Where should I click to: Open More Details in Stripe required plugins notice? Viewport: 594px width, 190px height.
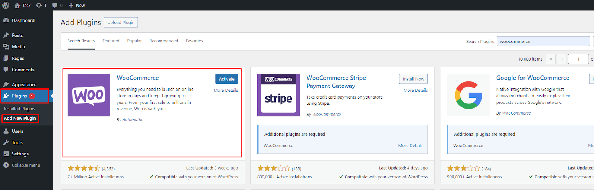pyautogui.click(x=410, y=146)
